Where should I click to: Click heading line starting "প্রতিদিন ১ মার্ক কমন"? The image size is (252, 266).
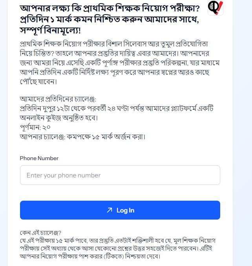click(110, 19)
